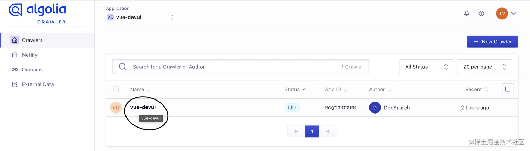Open the vue-devui application selector
This screenshot has height=151, width=530.
tap(140, 17)
